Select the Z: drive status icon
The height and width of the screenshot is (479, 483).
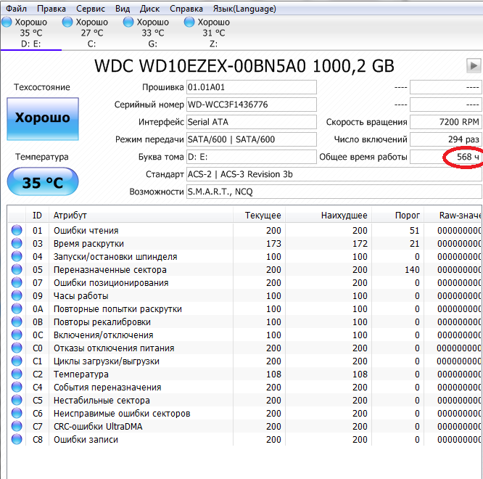(189, 22)
